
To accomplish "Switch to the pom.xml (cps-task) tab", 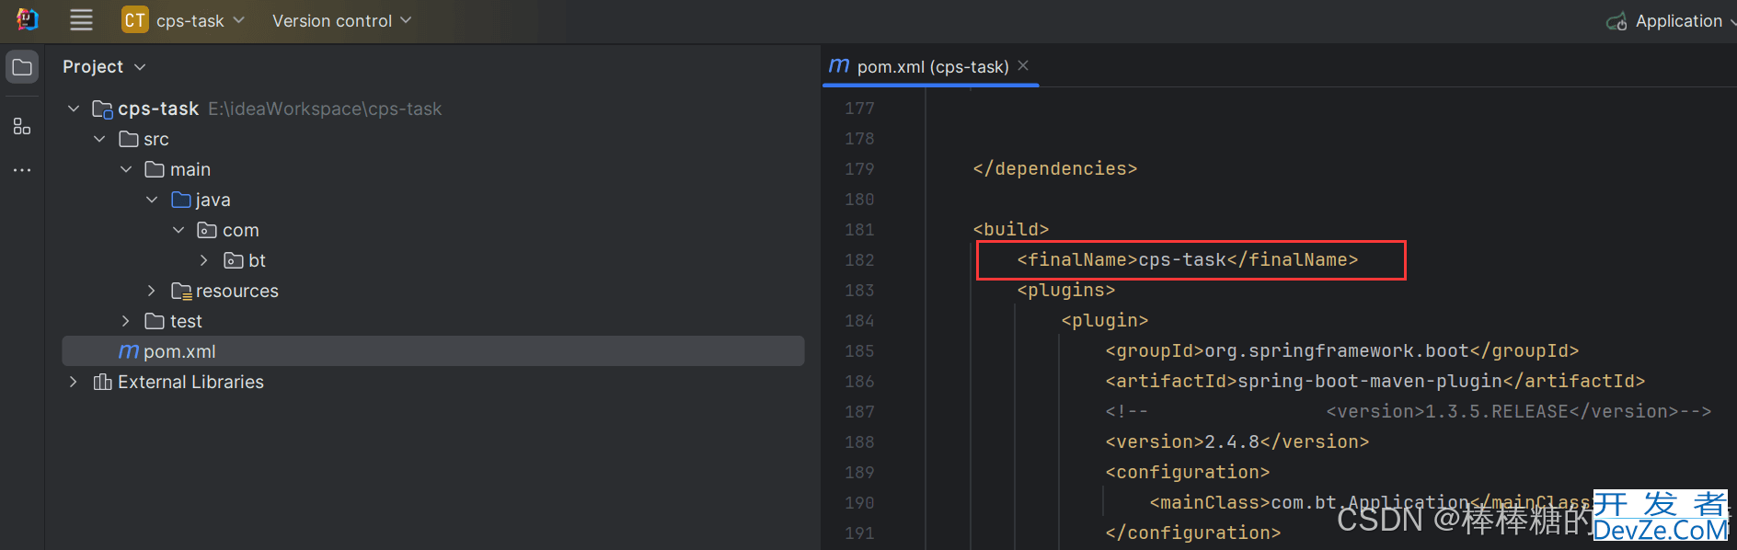I will coord(932,67).
